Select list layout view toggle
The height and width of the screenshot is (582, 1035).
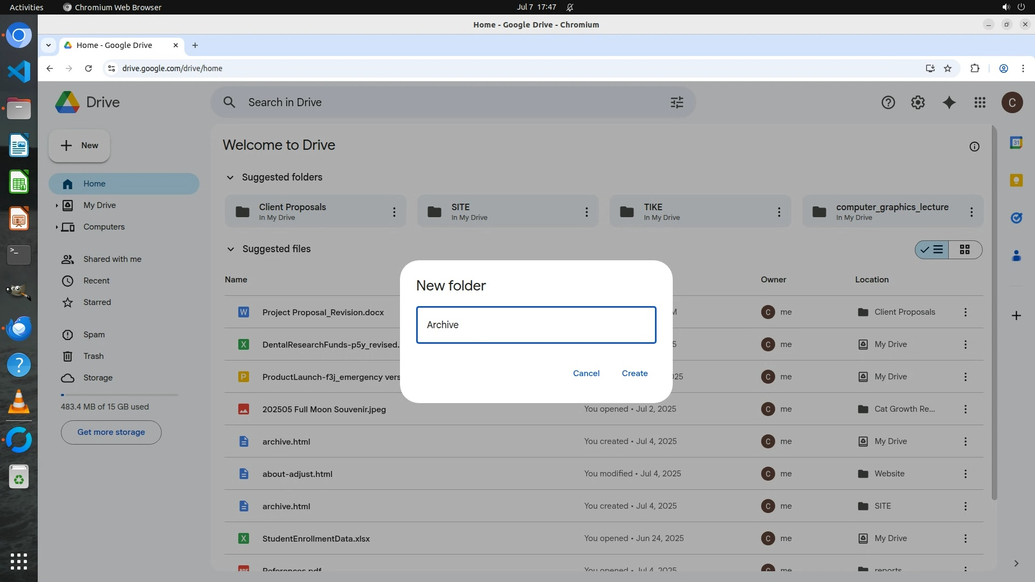(933, 250)
